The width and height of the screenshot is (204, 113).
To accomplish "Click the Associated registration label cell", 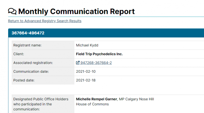I will [x=43, y=63].
